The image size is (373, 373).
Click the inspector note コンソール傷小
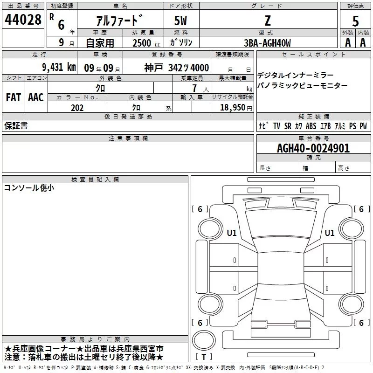pyautogui.click(x=29, y=188)
